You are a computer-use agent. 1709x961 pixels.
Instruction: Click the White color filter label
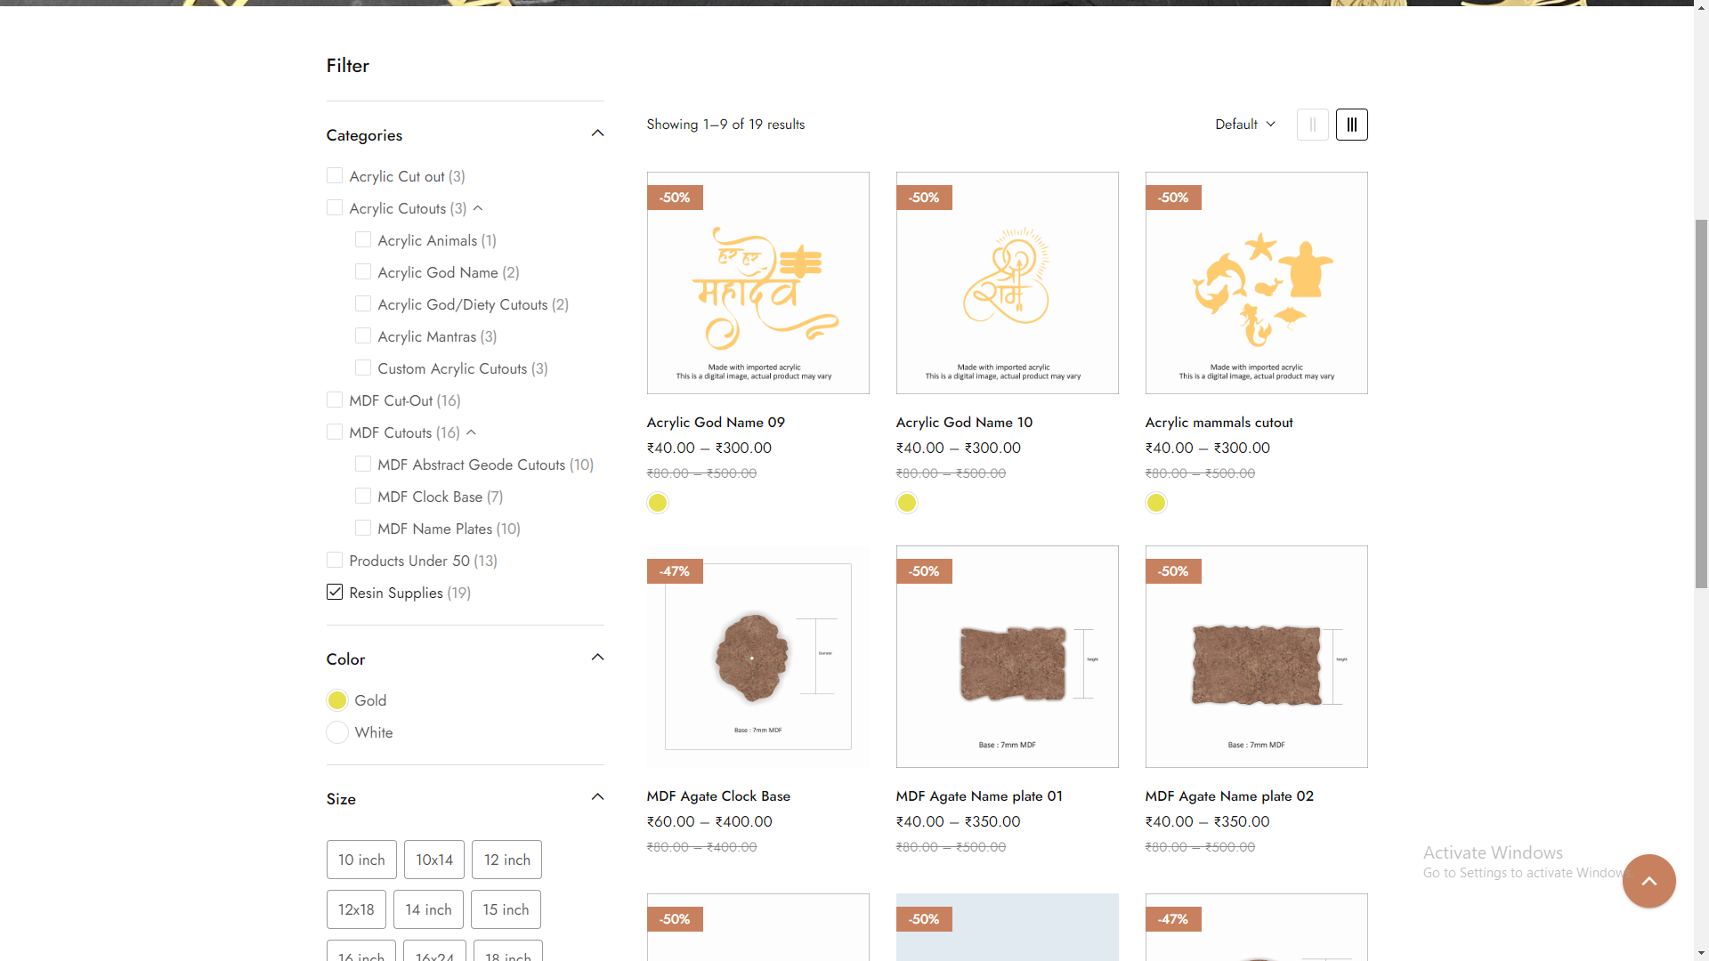point(374,733)
